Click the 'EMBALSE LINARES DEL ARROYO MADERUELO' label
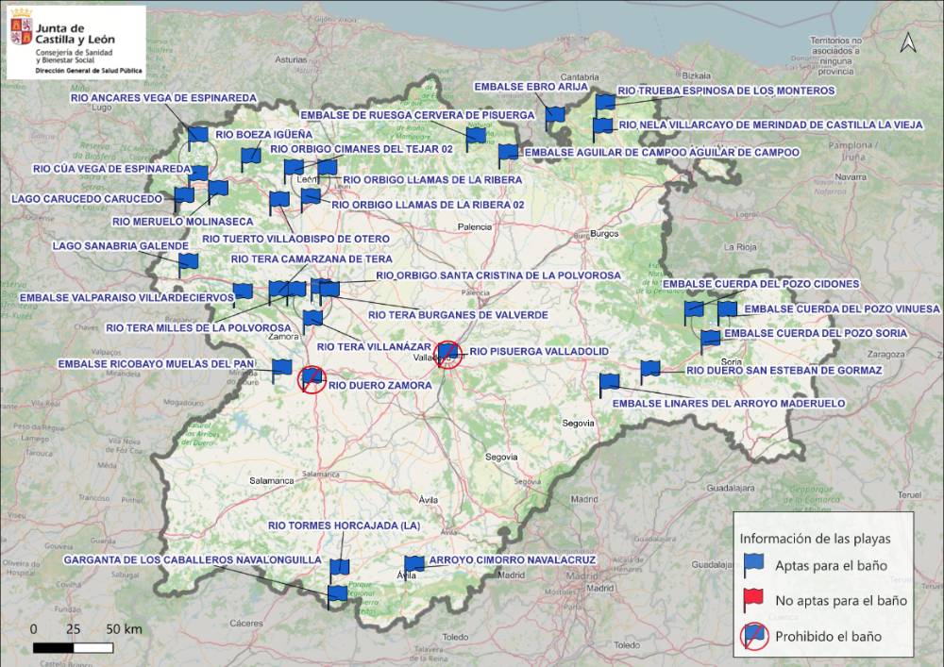This screenshot has height=667, width=944. point(729,404)
